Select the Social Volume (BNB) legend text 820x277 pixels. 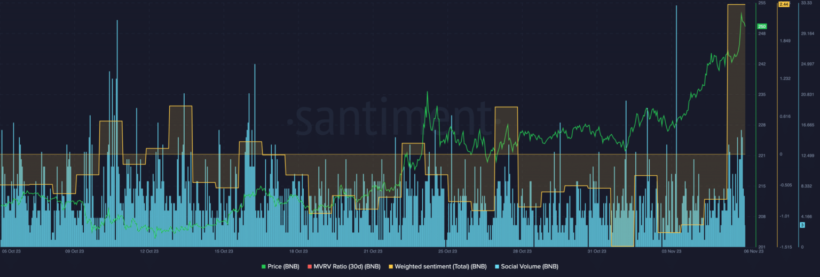(x=530, y=266)
